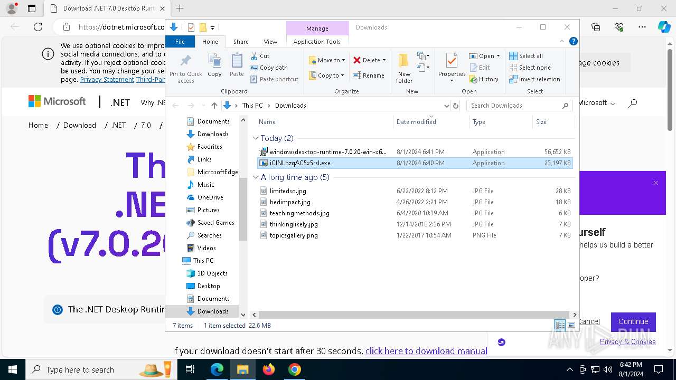Image resolution: width=676 pixels, height=380 pixels.
Task: Expand the Open dropdown arrow
Action: click(x=498, y=56)
